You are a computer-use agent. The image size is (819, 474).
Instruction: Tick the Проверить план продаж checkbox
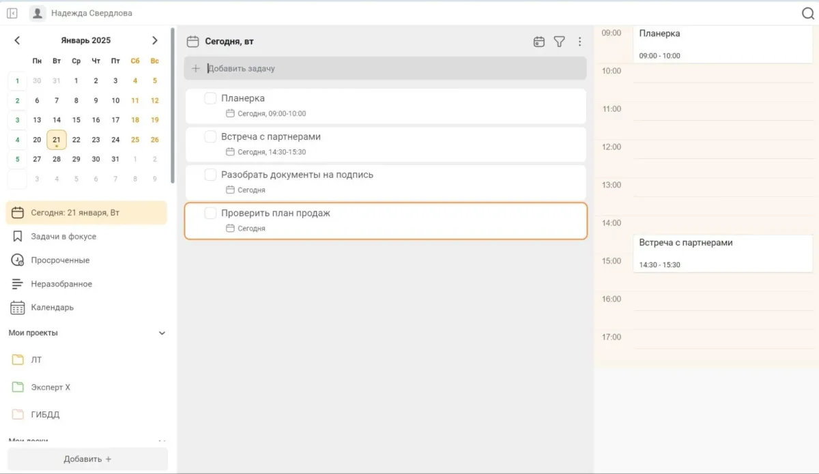click(210, 213)
